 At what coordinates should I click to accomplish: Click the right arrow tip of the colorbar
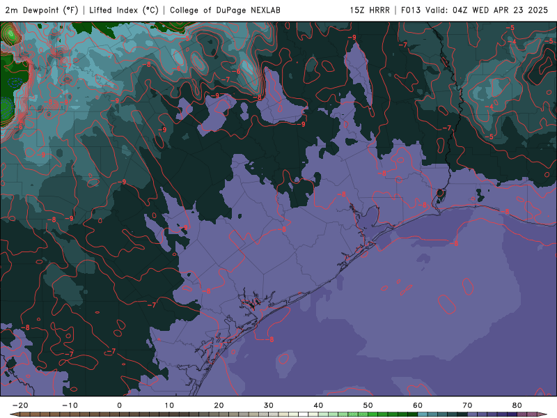(542, 414)
